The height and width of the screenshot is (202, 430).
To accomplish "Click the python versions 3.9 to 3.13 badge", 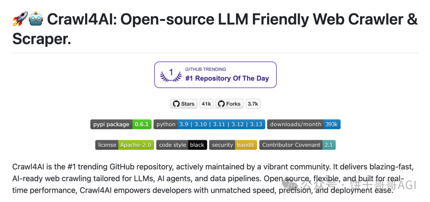I will point(209,124).
